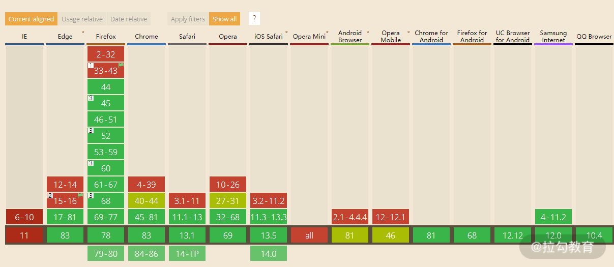
Task: Select the Firefox 2-32 version cell
Action: (x=106, y=54)
